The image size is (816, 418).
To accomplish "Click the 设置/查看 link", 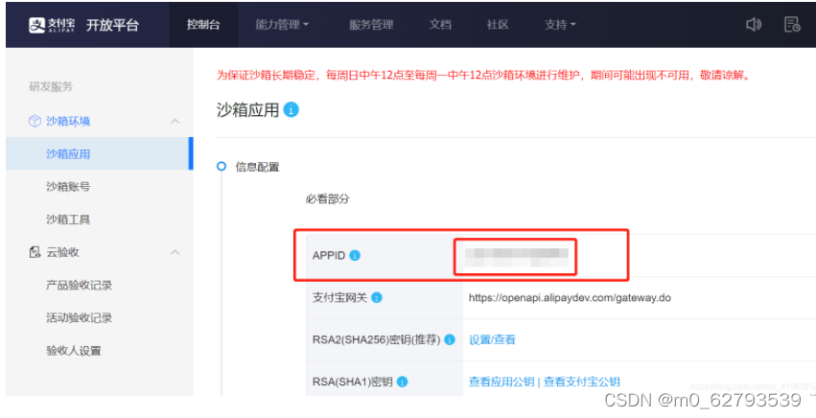I will 492,339.
